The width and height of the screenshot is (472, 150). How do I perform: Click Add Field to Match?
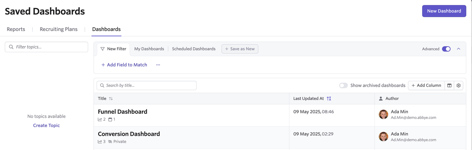click(124, 65)
